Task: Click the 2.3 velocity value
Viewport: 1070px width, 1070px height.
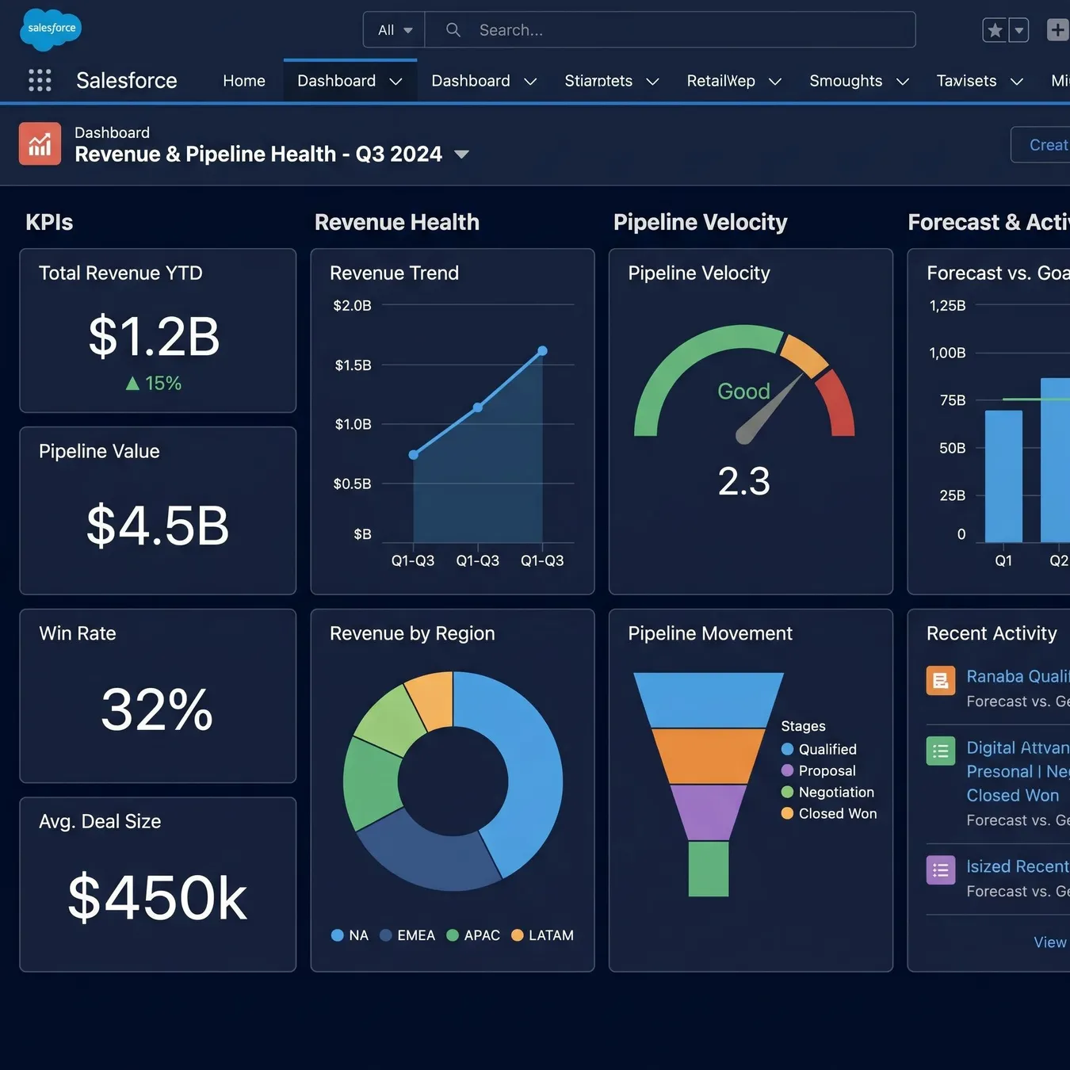Action: point(743,481)
